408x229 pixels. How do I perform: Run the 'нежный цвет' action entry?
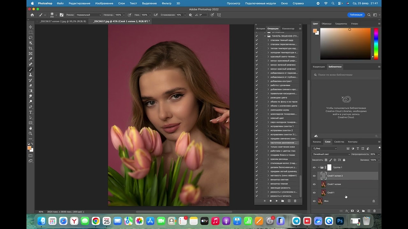[x=277, y=118]
